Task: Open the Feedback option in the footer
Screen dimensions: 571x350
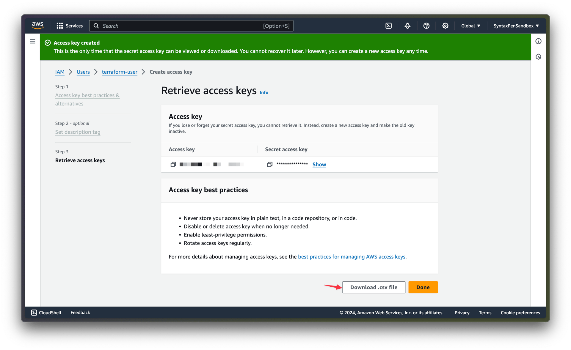Action: pyautogui.click(x=80, y=312)
